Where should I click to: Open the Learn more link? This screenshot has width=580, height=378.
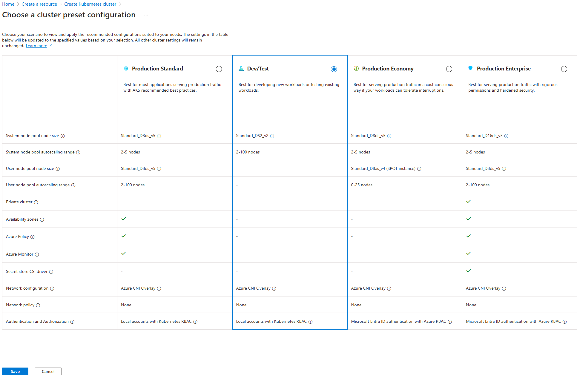click(36, 46)
